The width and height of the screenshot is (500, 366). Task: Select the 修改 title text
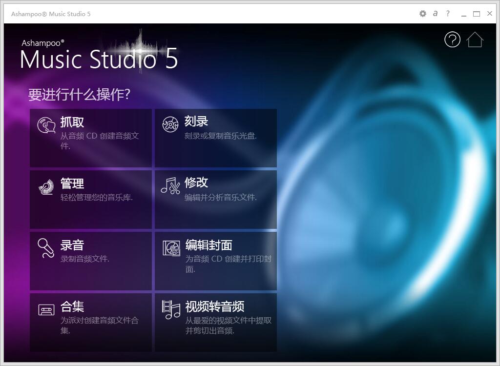[x=196, y=183]
